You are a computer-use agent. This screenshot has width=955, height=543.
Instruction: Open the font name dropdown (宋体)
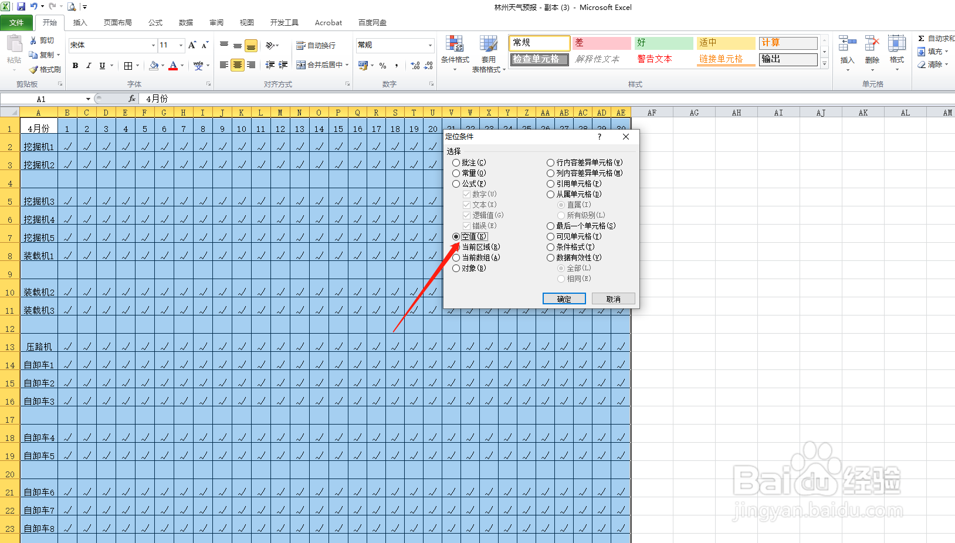(153, 45)
